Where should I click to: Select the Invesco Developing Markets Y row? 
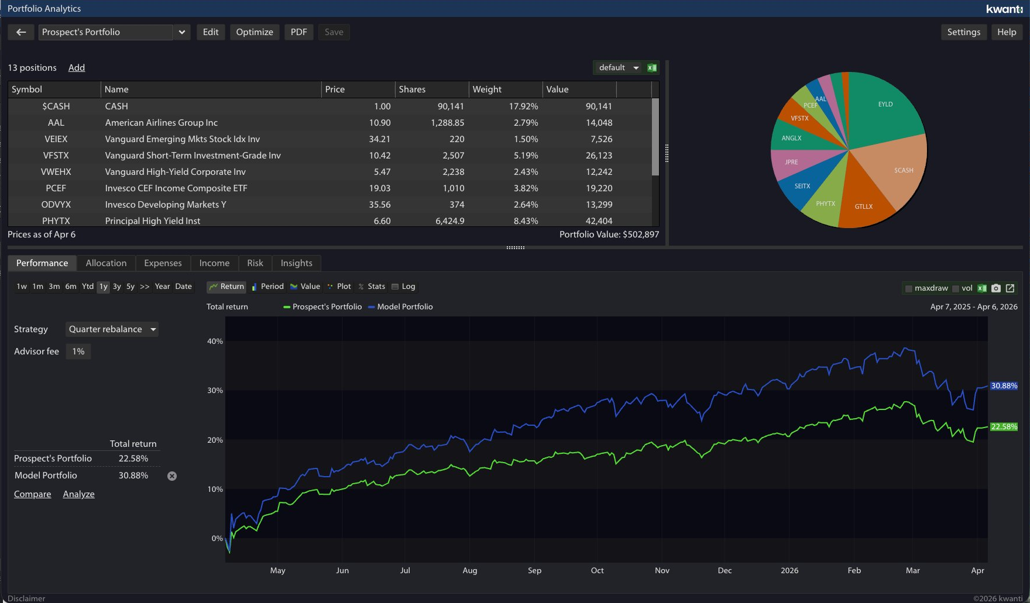[x=329, y=205]
